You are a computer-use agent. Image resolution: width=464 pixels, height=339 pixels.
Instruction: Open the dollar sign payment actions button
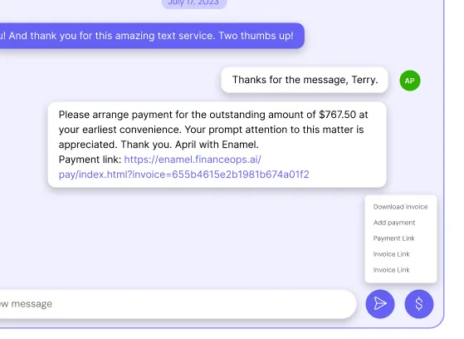(419, 304)
